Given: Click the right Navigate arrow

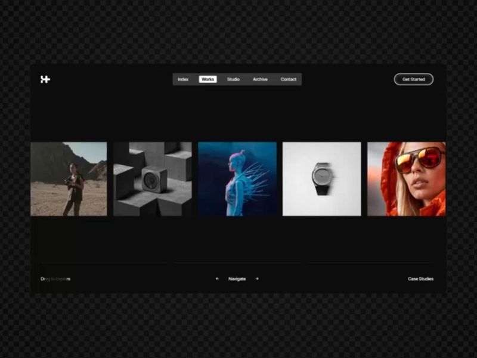Looking at the screenshot, I should point(257,279).
